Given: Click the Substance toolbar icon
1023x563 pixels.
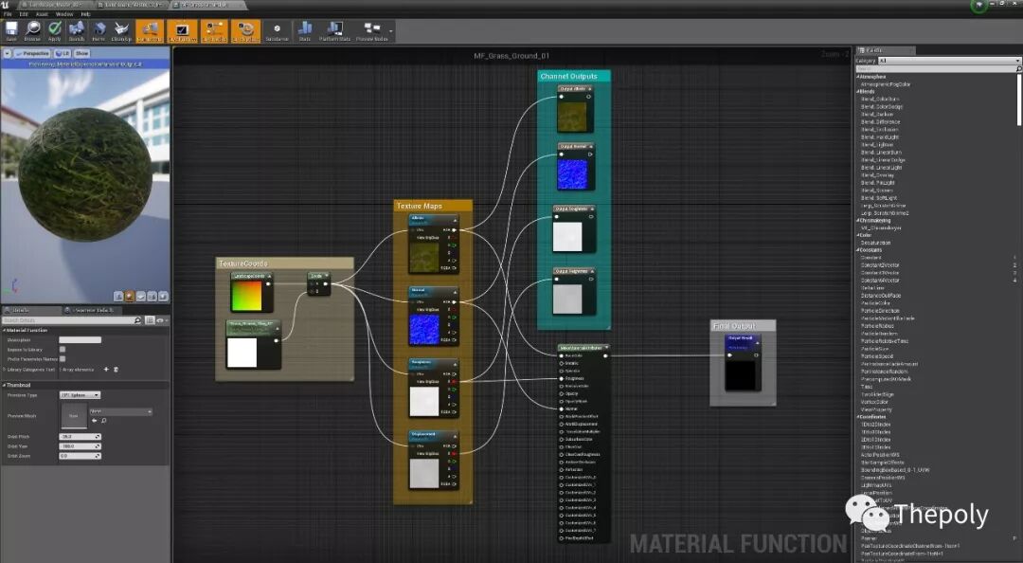Looking at the screenshot, I should [277, 30].
